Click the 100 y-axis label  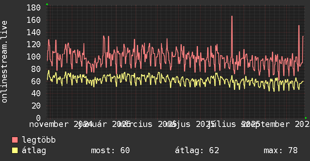coord(33,57)
